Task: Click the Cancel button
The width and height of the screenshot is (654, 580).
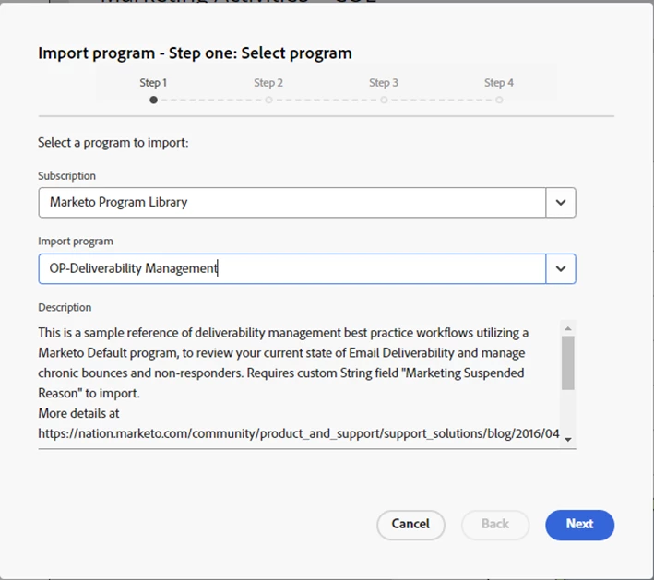Action: 410,525
